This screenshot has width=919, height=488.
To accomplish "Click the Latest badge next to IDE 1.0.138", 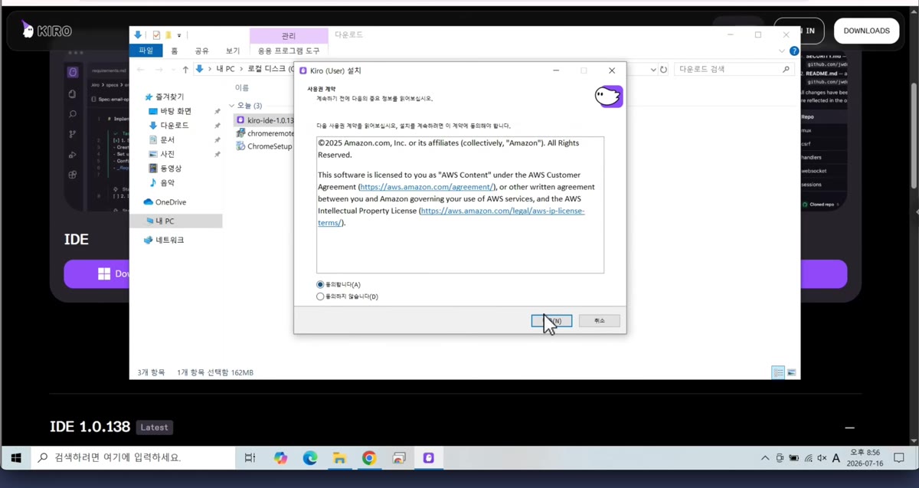I will (x=154, y=427).
